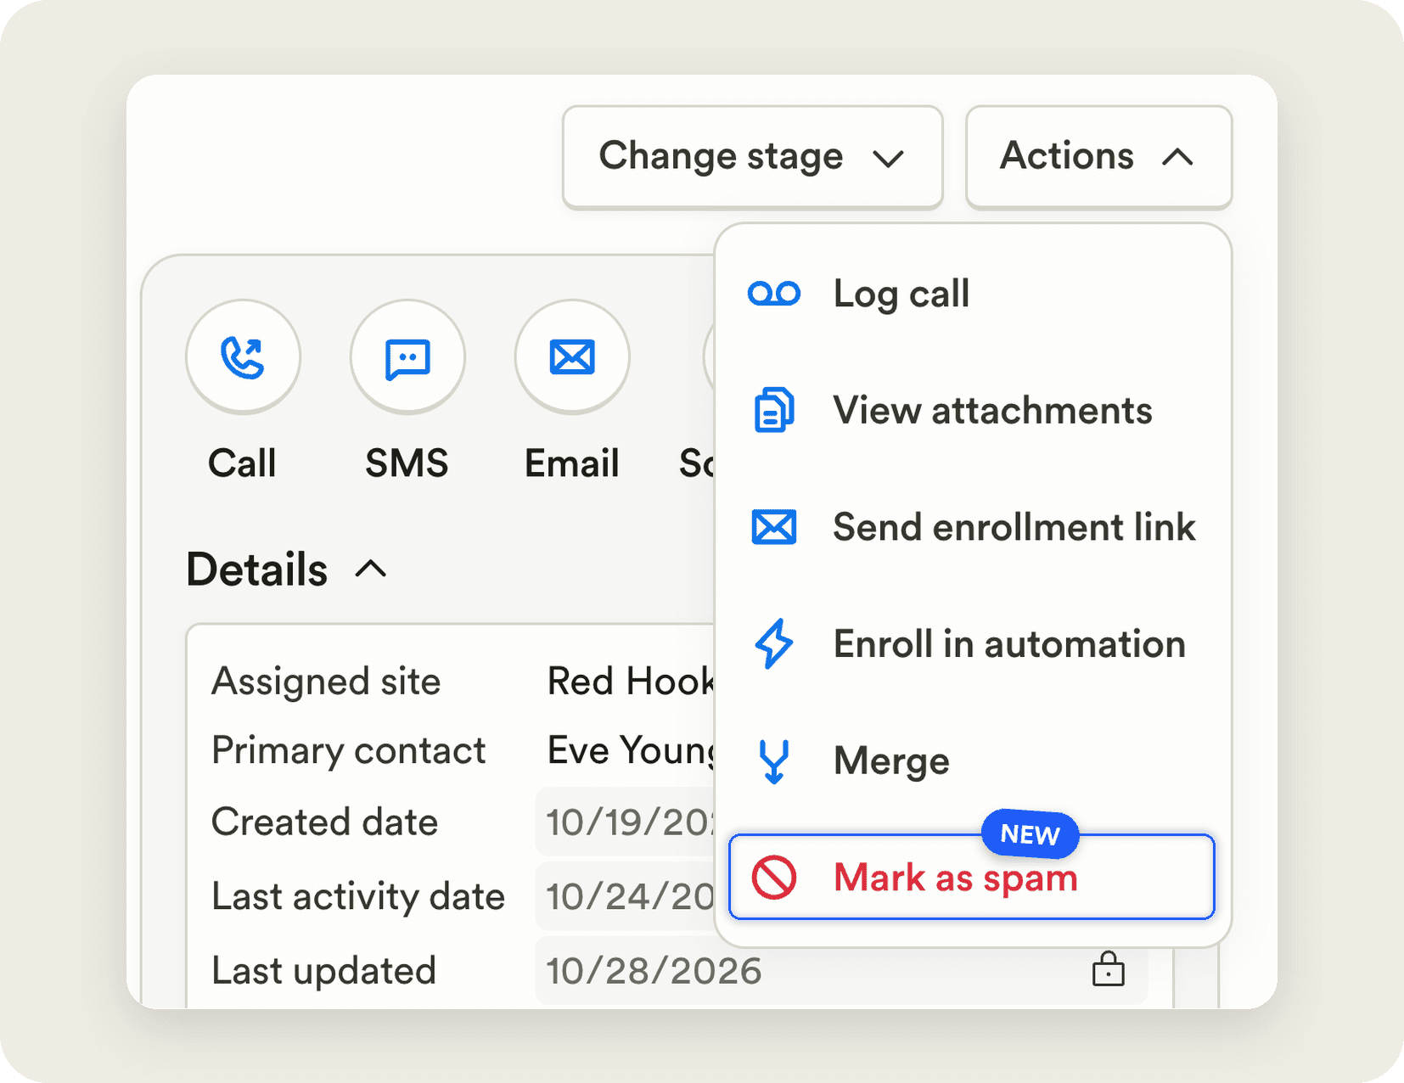Choose Mark as spam option
Viewport: 1404px width, 1083px height.
coord(972,877)
